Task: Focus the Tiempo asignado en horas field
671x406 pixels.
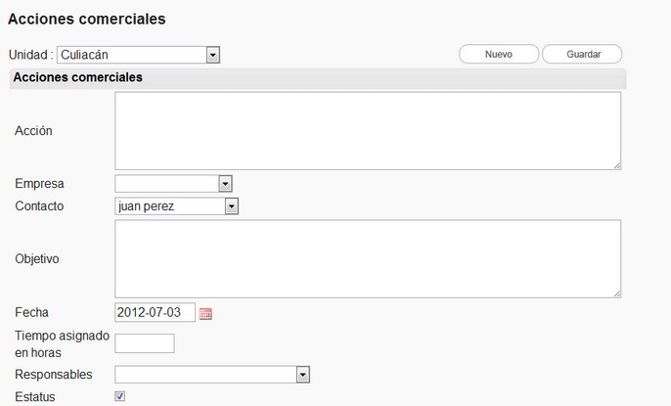Action: click(x=145, y=343)
